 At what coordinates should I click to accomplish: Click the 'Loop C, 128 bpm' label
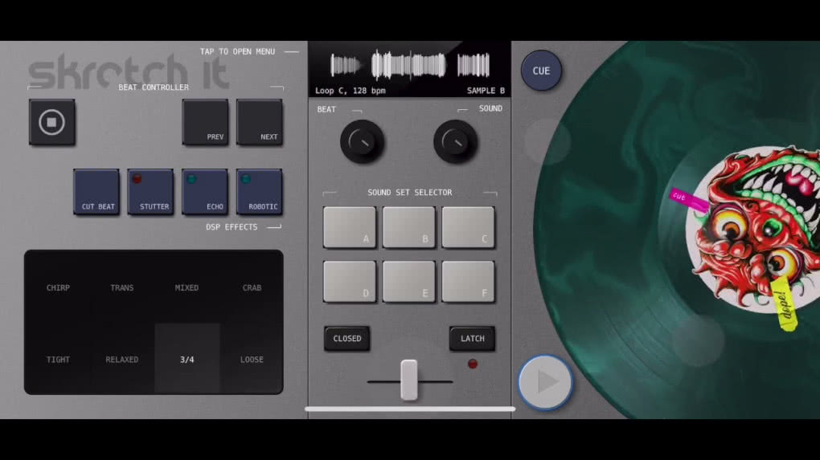pyautogui.click(x=350, y=91)
